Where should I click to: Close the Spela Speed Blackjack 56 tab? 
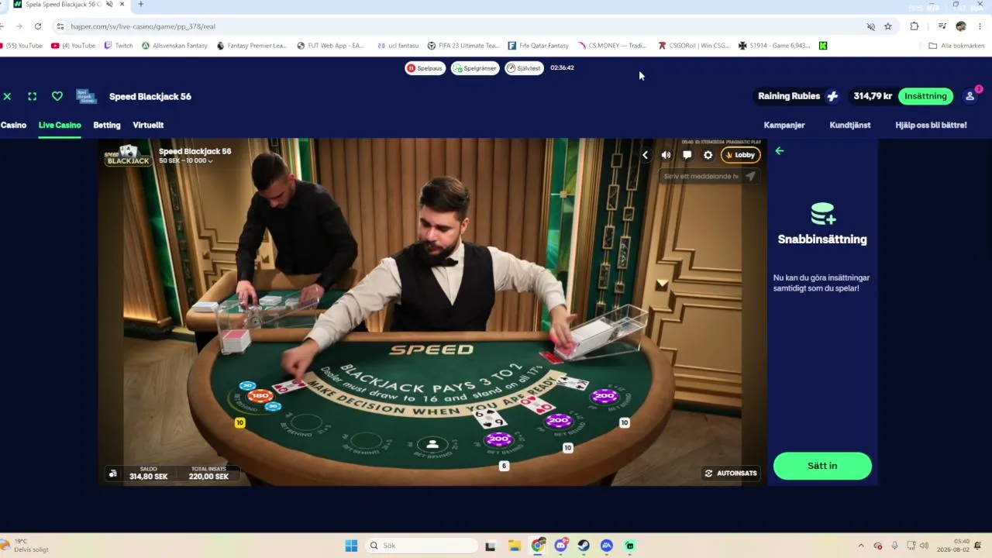[122, 5]
